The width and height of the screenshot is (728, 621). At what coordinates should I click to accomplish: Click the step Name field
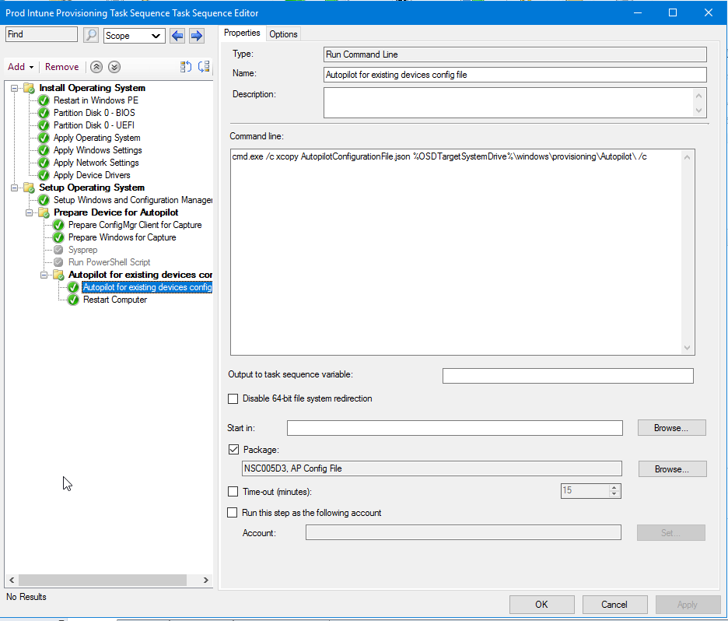coord(515,75)
